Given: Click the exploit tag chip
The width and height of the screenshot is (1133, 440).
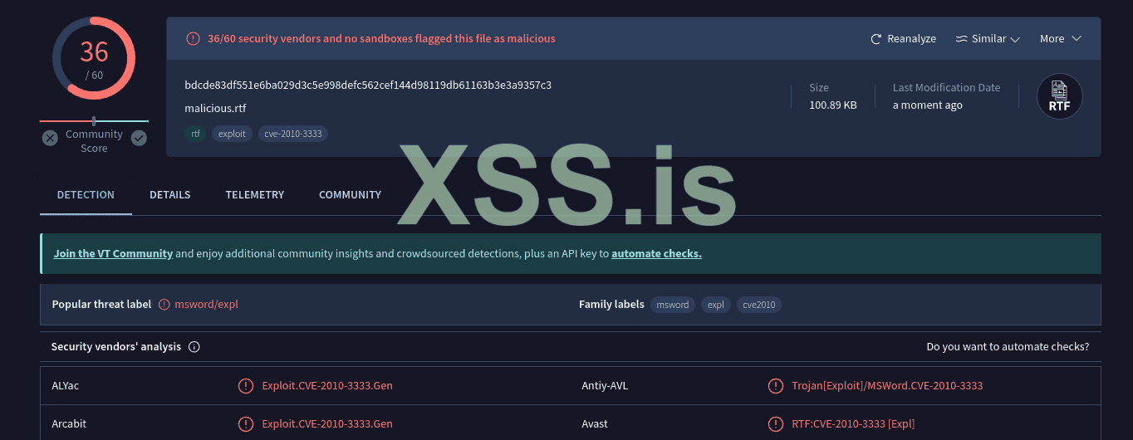Looking at the screenshot, I should pos(233,134).
